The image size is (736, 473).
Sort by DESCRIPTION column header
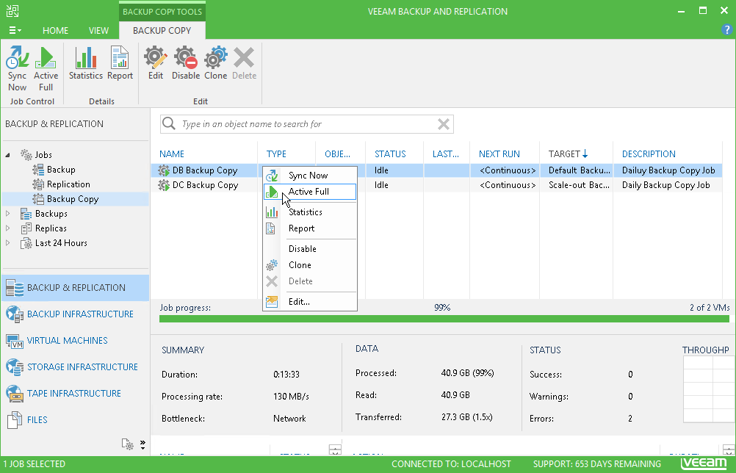pos(649,154)
